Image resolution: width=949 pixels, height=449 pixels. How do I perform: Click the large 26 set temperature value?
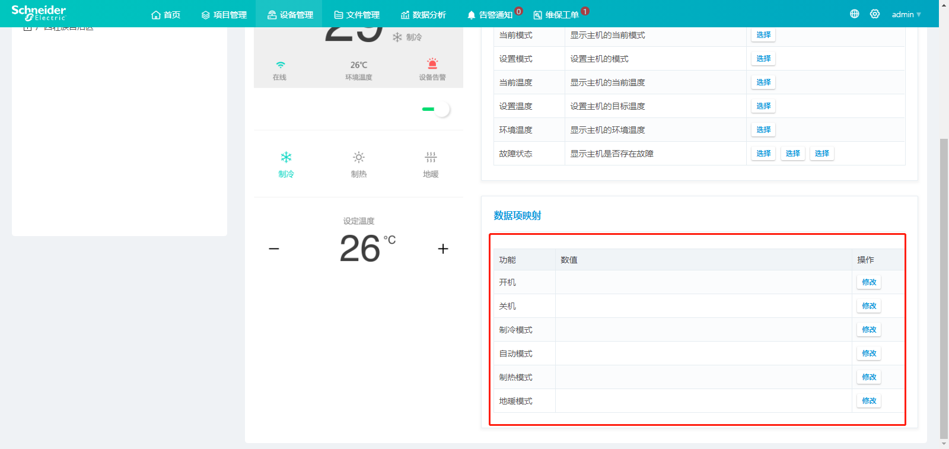pyautogui.click(x=359, y=249)
